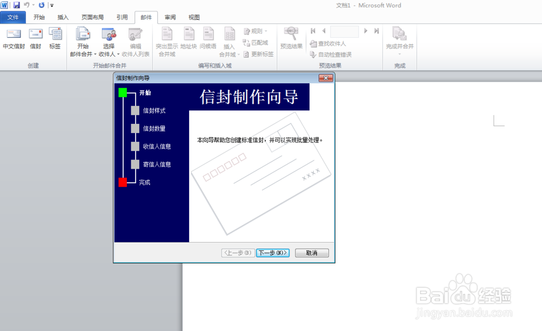The width and height of the screenshot is (542, 331).
Task: Click the red Finish (完成) step square
Action: point(122,182)
